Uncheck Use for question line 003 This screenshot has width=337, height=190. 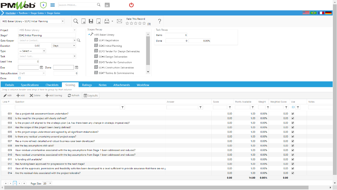tap(293, 123)
